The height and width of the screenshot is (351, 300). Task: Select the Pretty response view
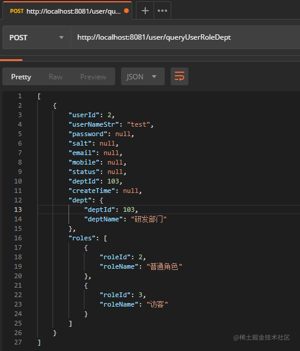tap(21, 77)
